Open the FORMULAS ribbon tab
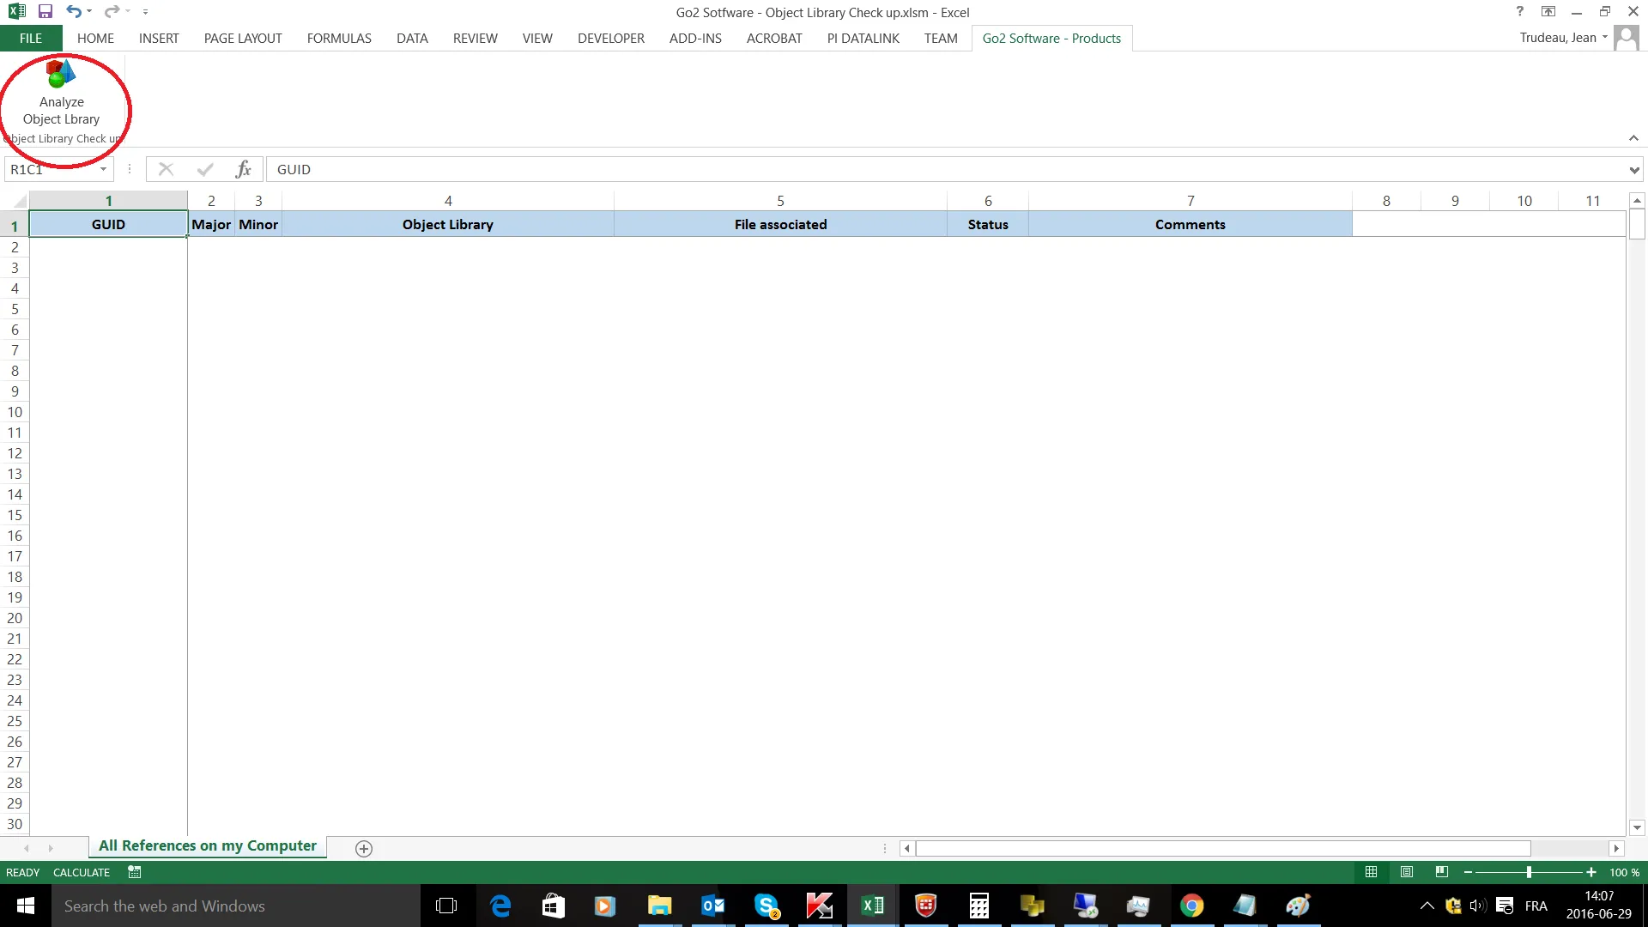The height and width of the screenshot is (927, 1648). click(339, 39)
